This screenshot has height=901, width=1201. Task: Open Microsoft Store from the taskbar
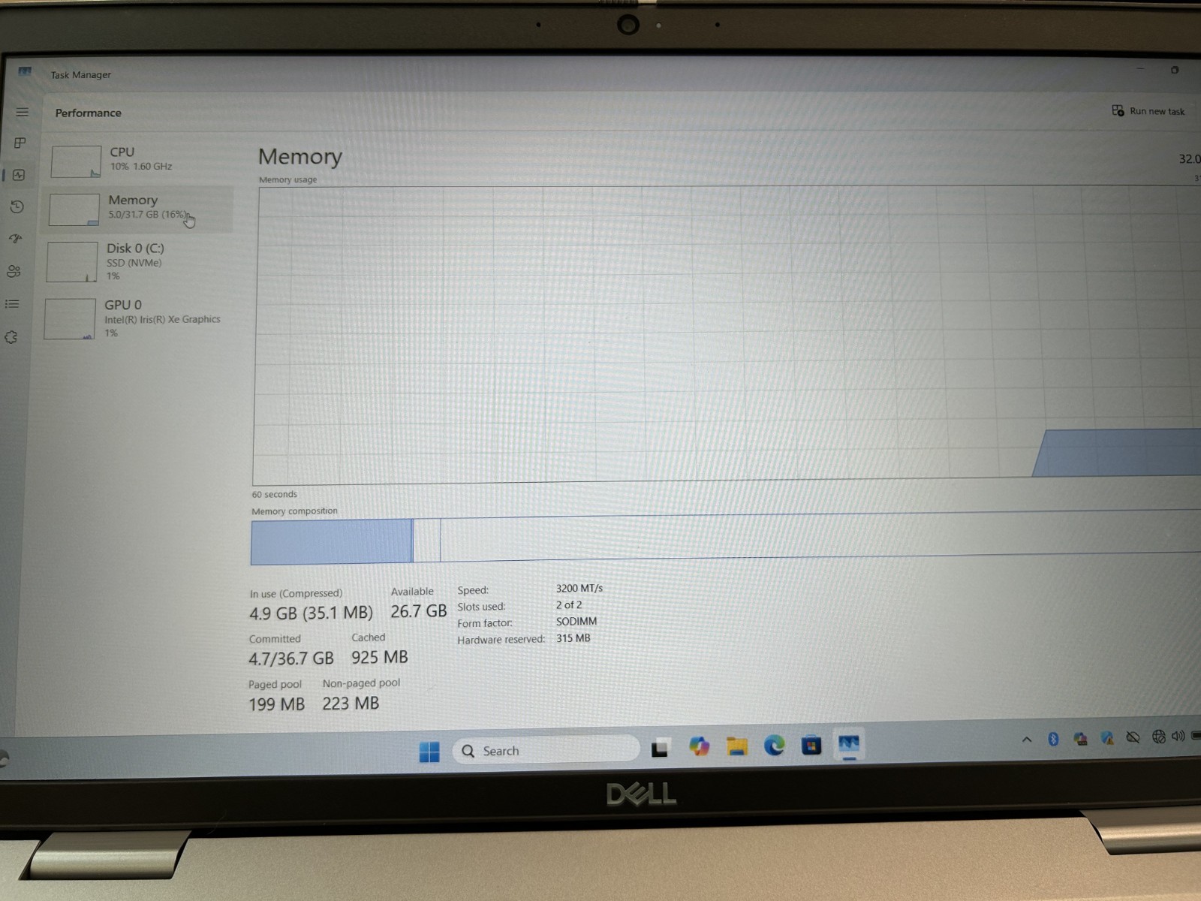811,745
